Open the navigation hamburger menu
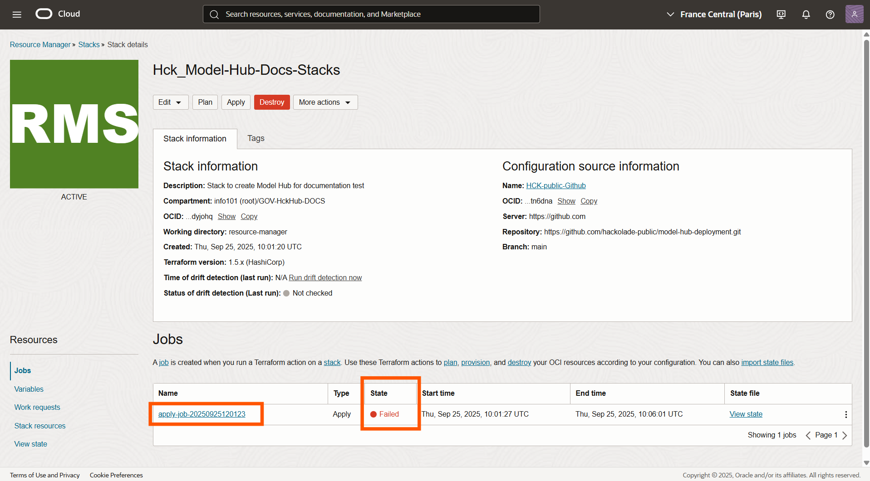This screenshot has width=870, height=481. [x=17, y=14]
